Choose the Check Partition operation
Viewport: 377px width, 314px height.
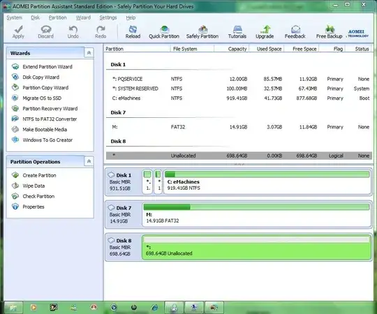click(x=33, y=196)
